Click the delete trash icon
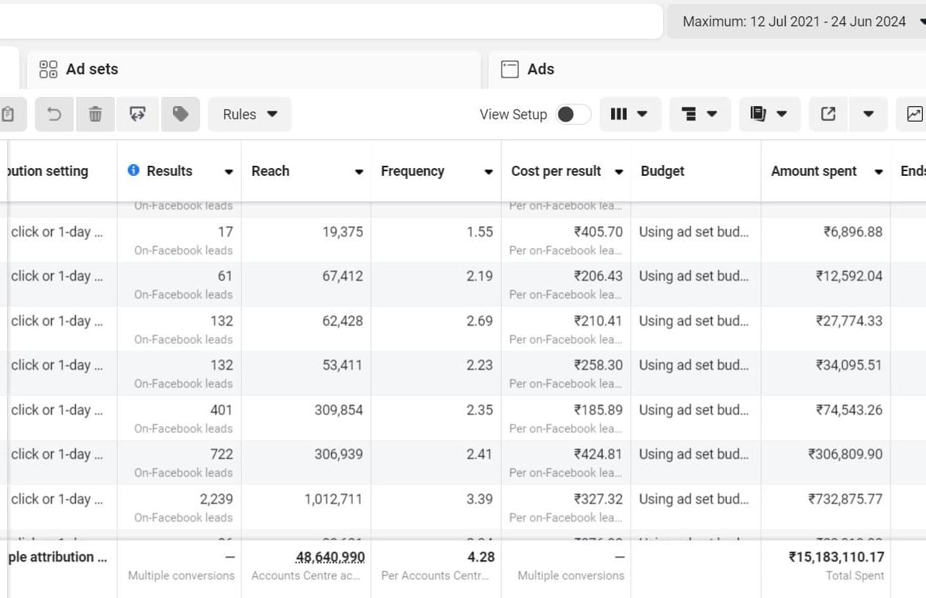Image resolution: width=926 pixels, height=598 pixels. 95,115
